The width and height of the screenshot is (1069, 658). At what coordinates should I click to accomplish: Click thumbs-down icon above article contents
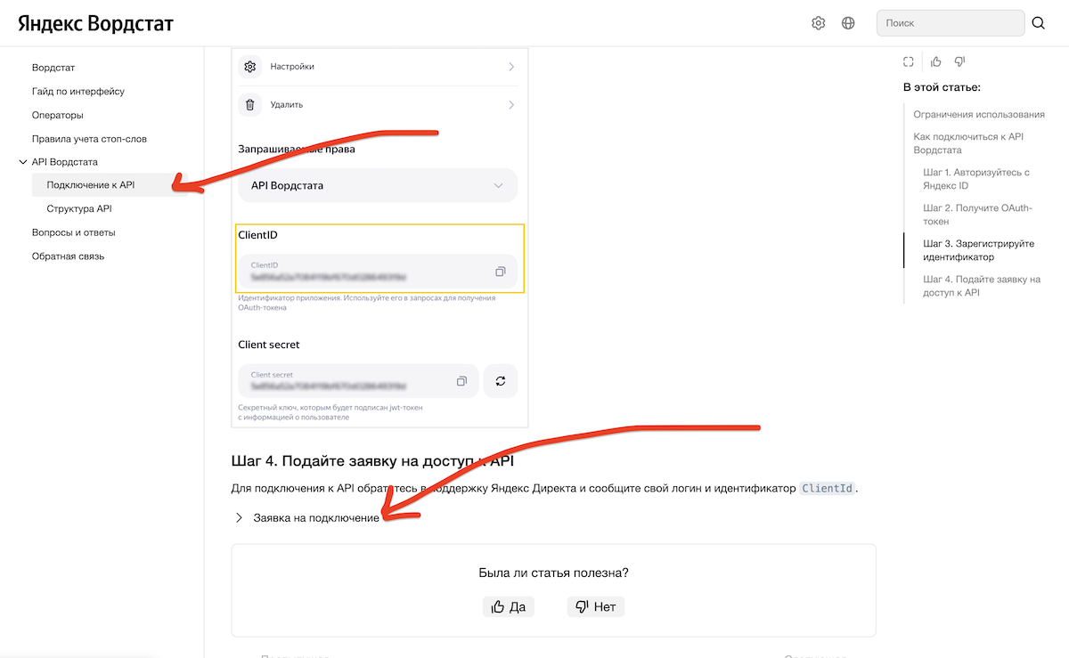pyautogui.click(x=959, y=61)
